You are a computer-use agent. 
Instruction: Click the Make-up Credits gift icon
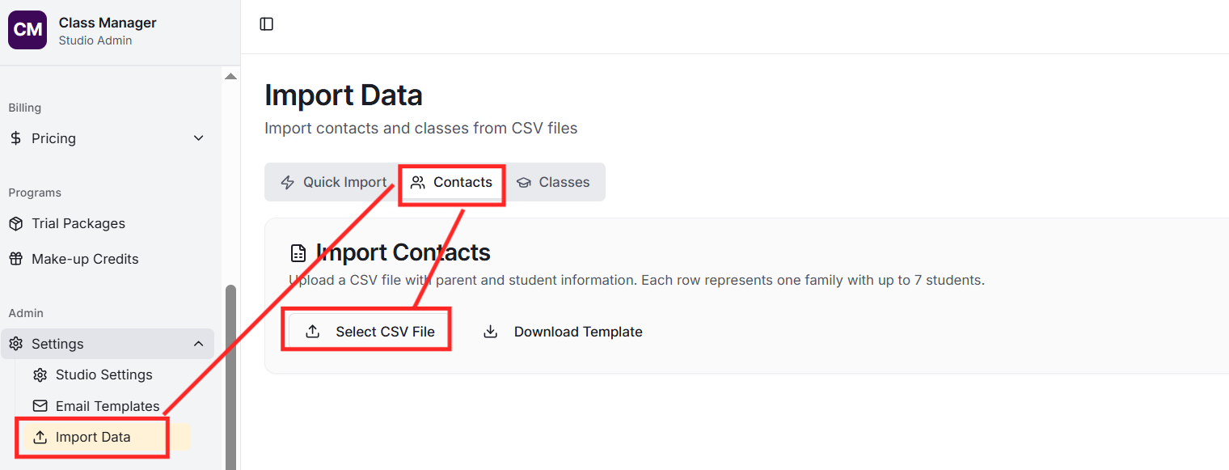tap(16, 259)
